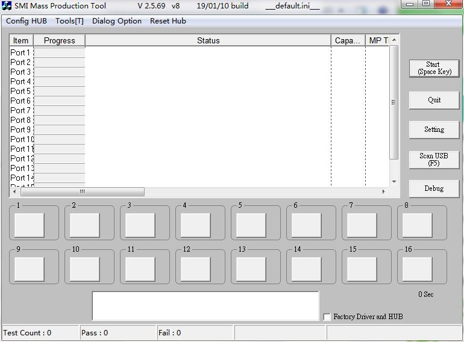Click the list scroll up arrow
The width and height of the screenshot is (464, 342).
coord(394,40)
